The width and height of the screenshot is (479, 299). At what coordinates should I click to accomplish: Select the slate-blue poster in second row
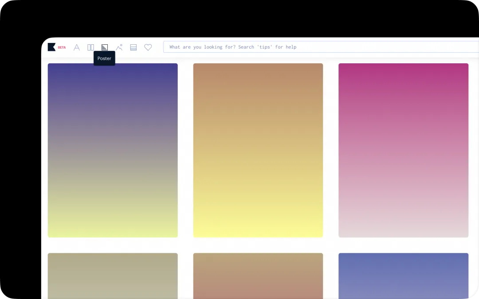point(403,276)
